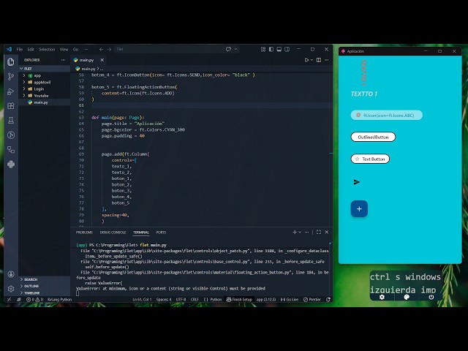Click Text Button in Aplicación window
Screen dimensions: 468x351
[x=370, y=159]
